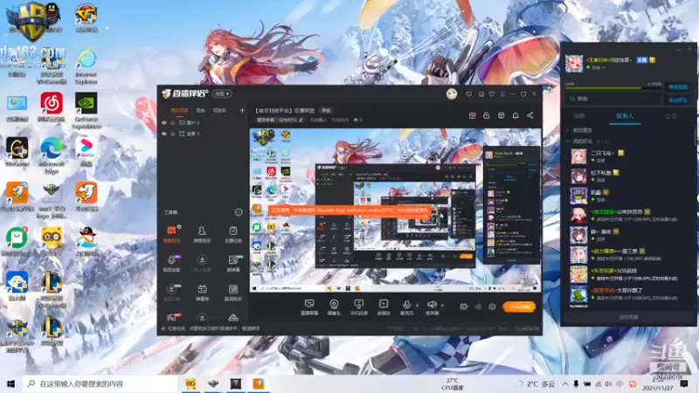Switch to the 消息 tab in friends panel
The image size is (699, 393).
click(578, 115)
